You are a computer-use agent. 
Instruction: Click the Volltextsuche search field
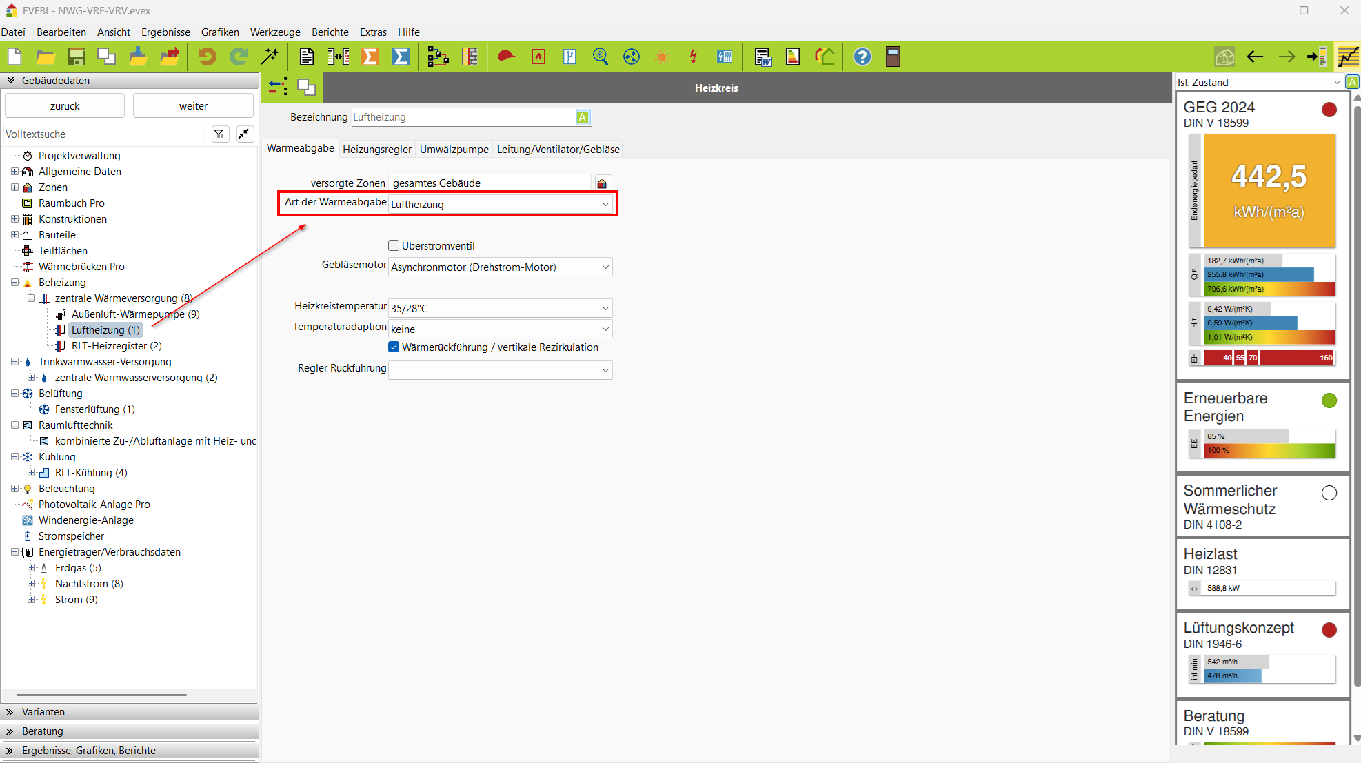pos(105,134)
